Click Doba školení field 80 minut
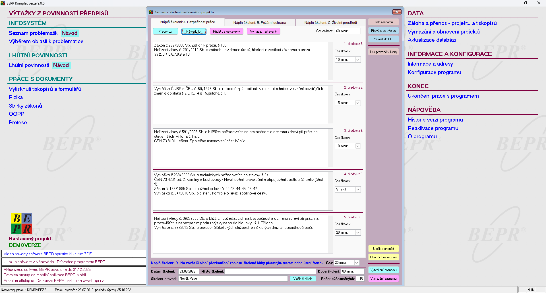 (x=353, y=271)
